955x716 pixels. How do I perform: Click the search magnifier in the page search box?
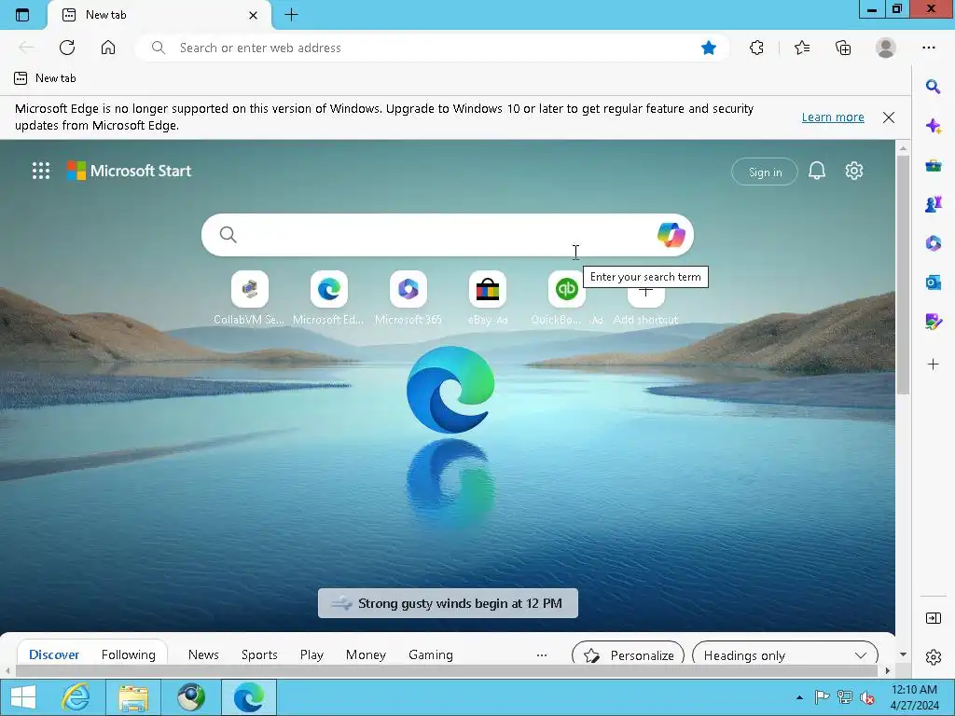pos(228,234)
